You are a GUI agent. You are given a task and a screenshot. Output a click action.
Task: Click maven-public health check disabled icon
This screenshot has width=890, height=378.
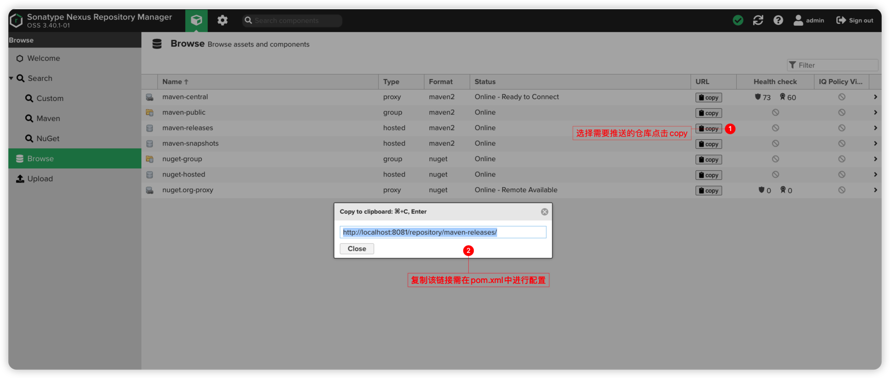(775, 112)
